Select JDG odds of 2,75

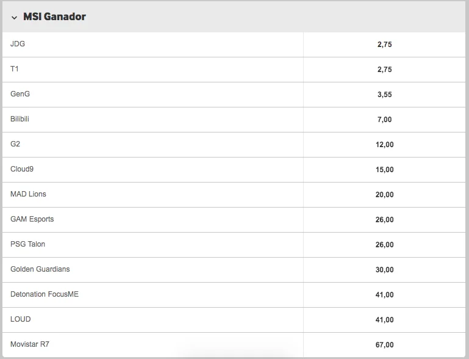(x=384, y=45)
